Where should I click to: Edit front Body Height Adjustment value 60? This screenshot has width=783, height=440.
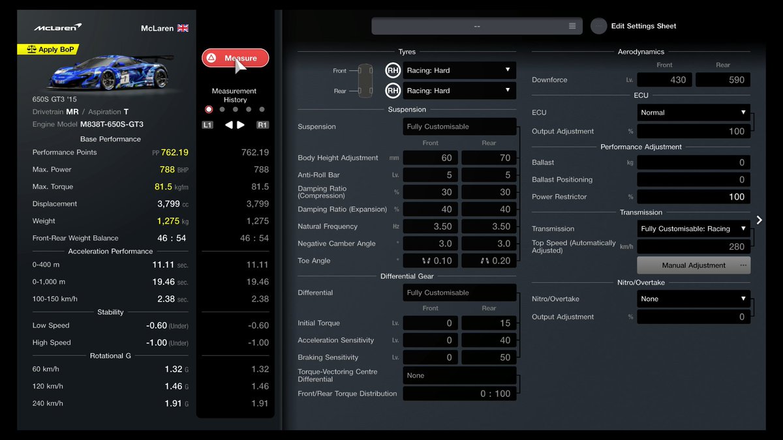click(x=430, y=158)
